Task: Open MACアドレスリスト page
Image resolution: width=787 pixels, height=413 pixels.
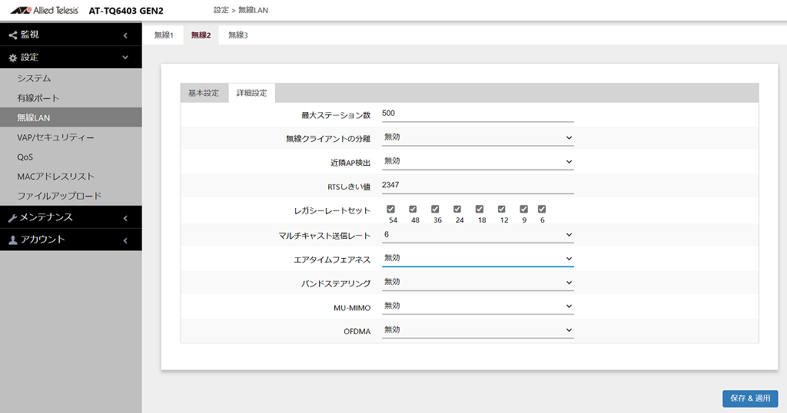Action: tap(71, 176)
